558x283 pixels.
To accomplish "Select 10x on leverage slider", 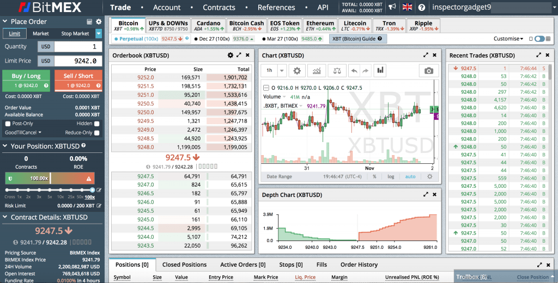I will [x=61, y=196].
